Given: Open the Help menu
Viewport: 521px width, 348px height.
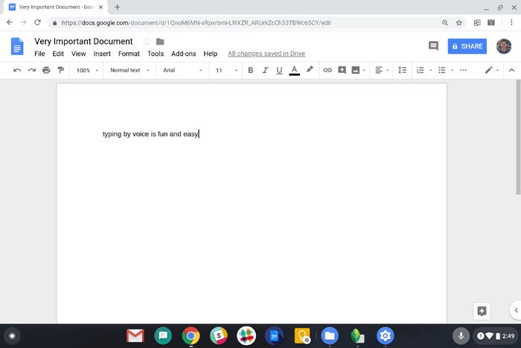Looking at the screenshot, I should pyautogui.click(x=211, y=54).
